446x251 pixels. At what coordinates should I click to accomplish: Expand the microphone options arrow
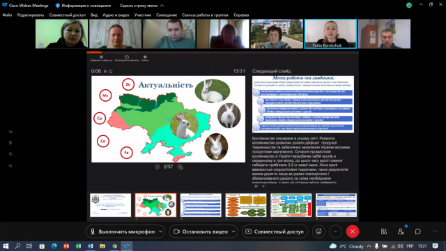(161, 231)
